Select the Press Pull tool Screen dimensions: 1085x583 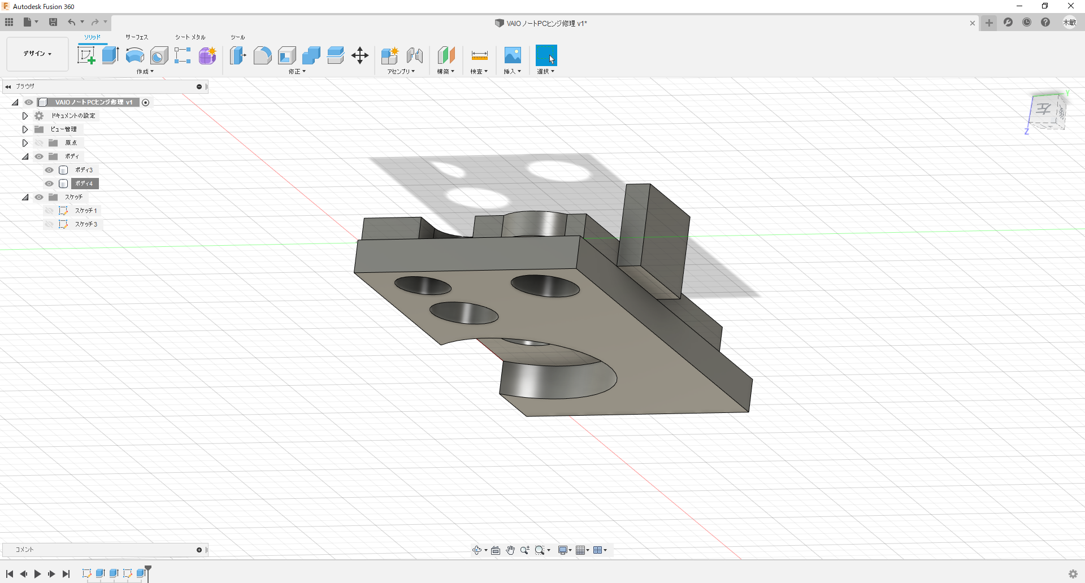tap(238, 55)
